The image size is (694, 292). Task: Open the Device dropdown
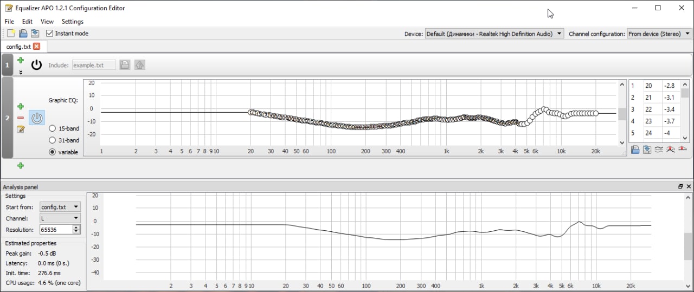click(x=494, y=34)
